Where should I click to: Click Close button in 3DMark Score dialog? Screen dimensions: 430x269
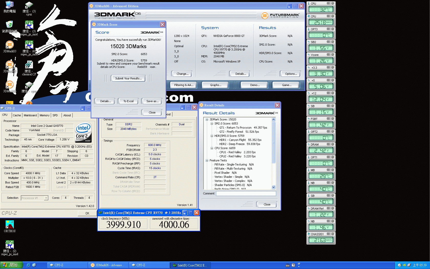(x=152, y=112)
